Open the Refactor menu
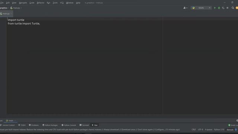Image resolution: width=238 pixels, height=134 pixels. point(41,3)
